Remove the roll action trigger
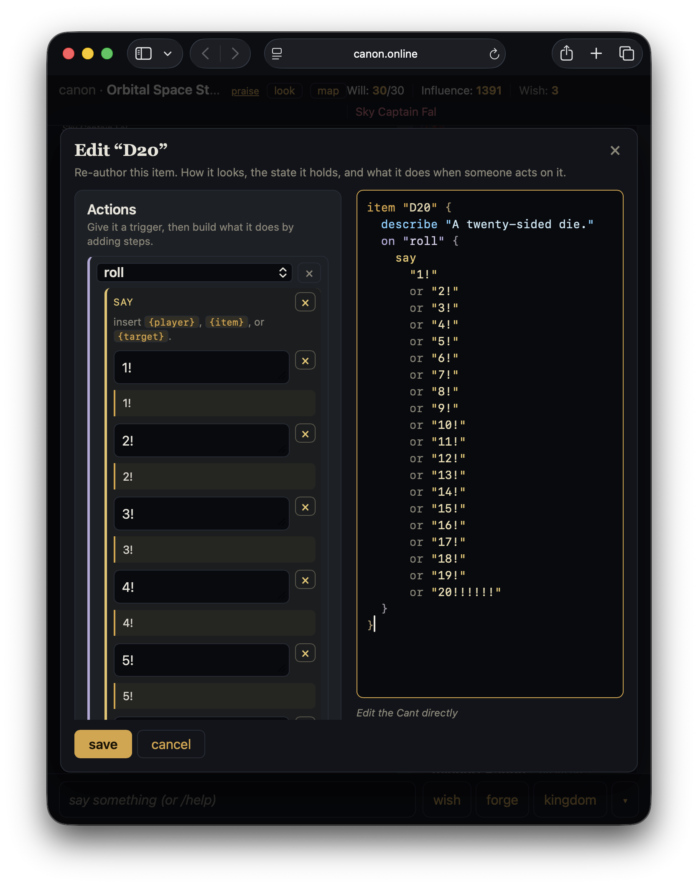 309,273
